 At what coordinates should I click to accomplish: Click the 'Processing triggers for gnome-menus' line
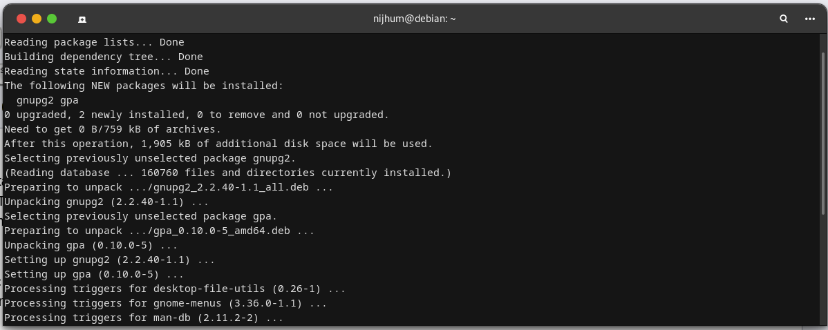tap(165, 303)
